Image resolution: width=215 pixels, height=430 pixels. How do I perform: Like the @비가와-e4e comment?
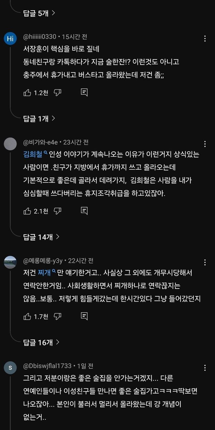(x=27, y=211)
